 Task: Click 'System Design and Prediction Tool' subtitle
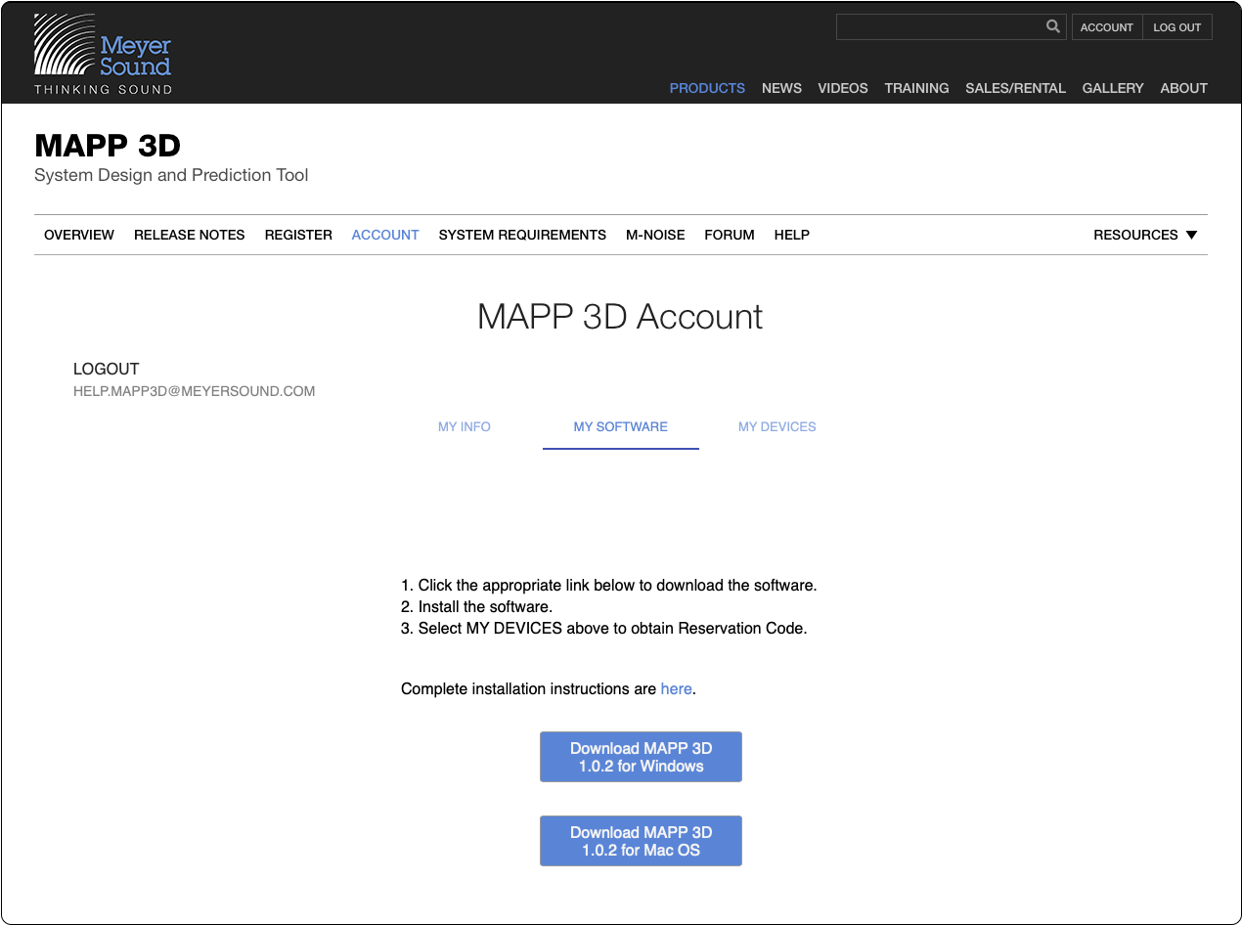tap(171, 175)
